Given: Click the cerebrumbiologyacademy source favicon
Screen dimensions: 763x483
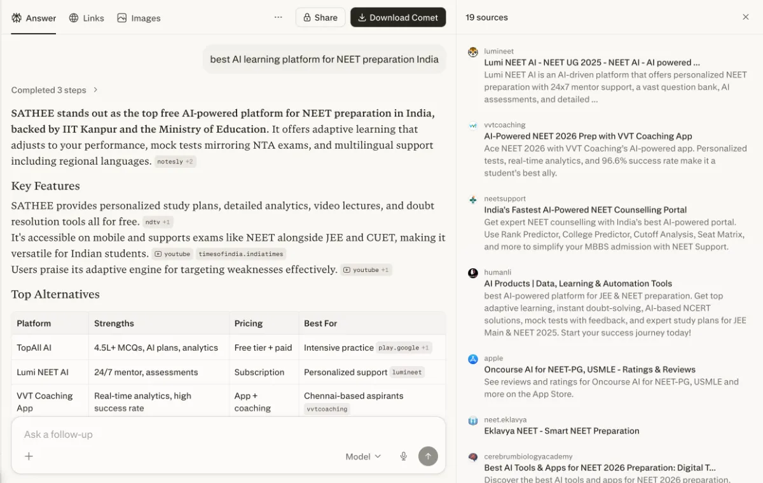Looking at the screenshot, I should coord(472,457).
